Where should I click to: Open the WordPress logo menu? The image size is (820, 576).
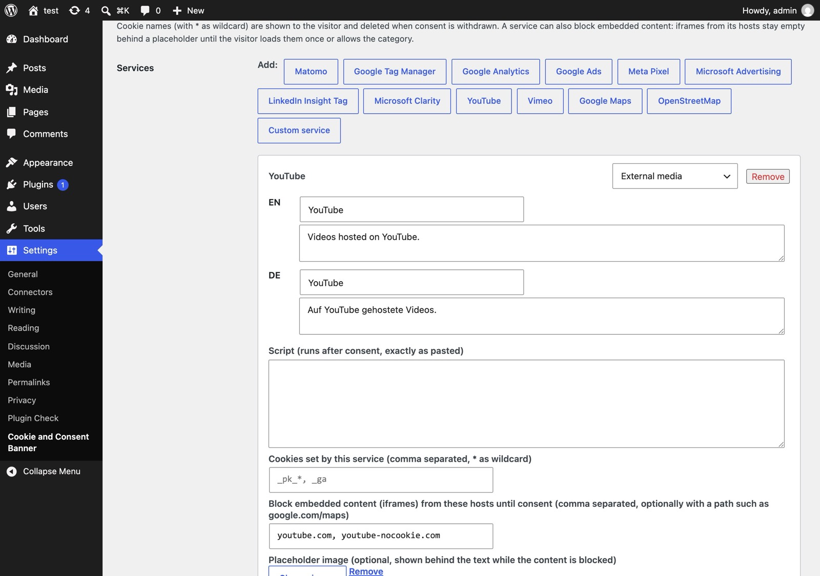pyautogui.click(x=11, y=10)
